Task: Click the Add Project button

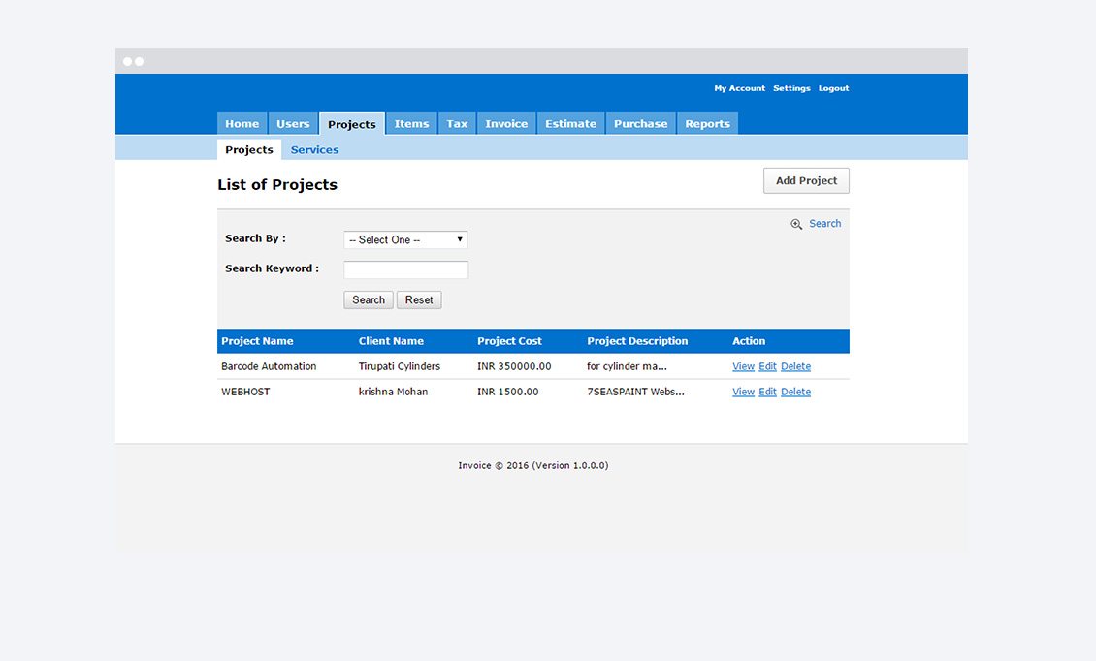Action: (806, 181)
